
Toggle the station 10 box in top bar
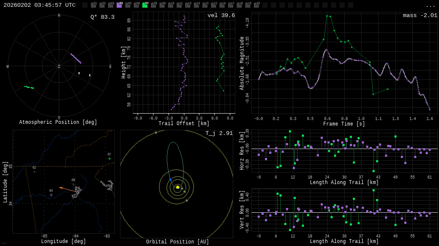171,5
